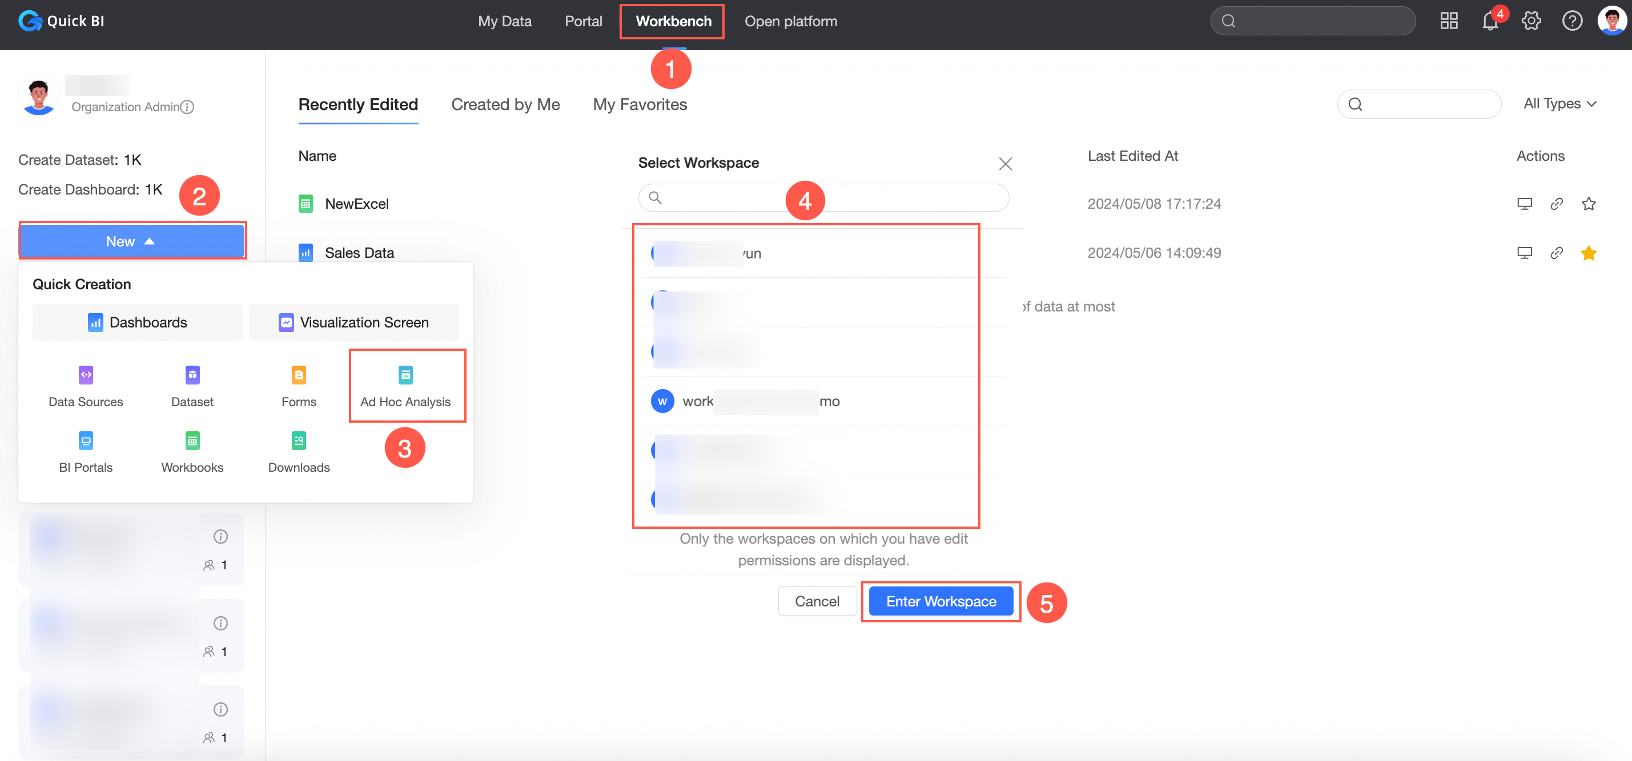
Task: Go to the My Data menu
Action: click(504, 22)
